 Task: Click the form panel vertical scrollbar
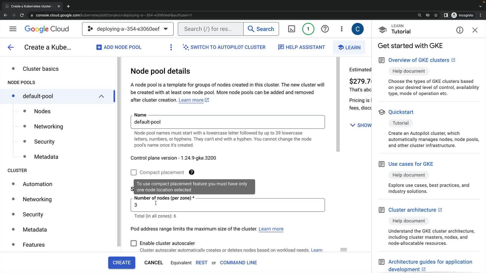coord(338,104)
